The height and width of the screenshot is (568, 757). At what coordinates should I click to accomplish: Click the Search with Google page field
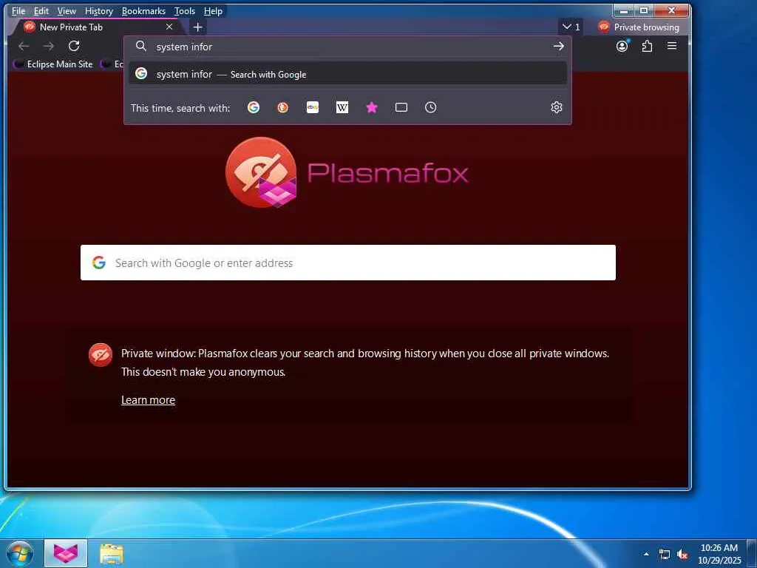[348, 263]
